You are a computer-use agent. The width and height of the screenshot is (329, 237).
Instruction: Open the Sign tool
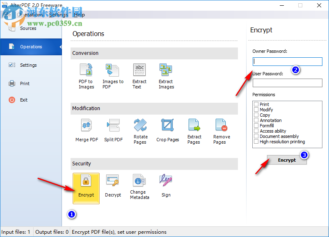click(166, 184)
